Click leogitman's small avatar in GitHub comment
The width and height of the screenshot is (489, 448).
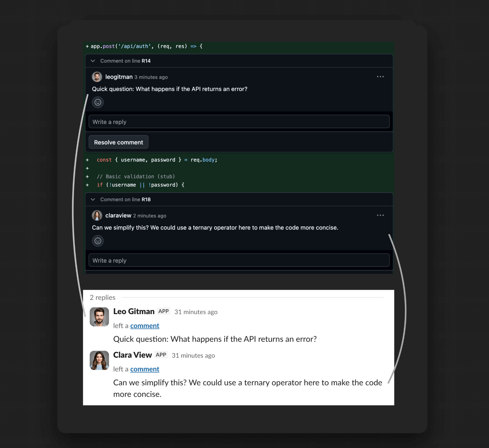pos(97,77)
